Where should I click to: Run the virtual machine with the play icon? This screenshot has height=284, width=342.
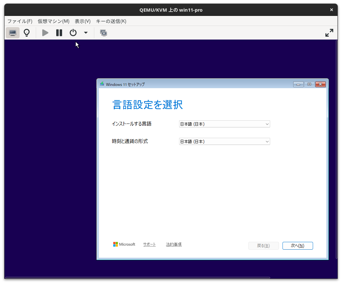[45, 32]
